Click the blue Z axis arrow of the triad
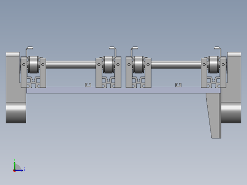 click(x=19, y=170)
